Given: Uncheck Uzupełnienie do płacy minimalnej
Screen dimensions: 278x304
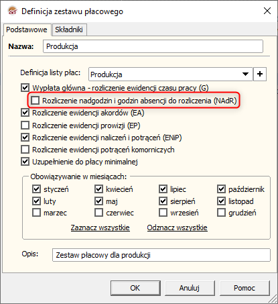Looking at the screenshot, I should click(x=25, y=162).
